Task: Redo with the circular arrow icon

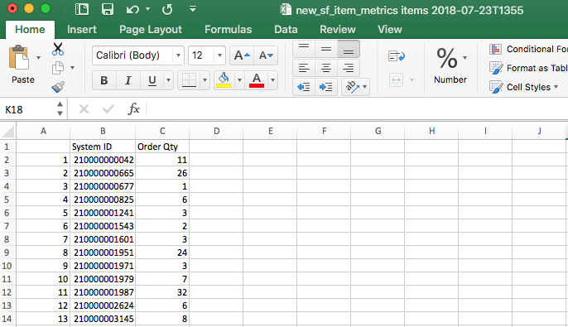Action: (x=167, y=9)
